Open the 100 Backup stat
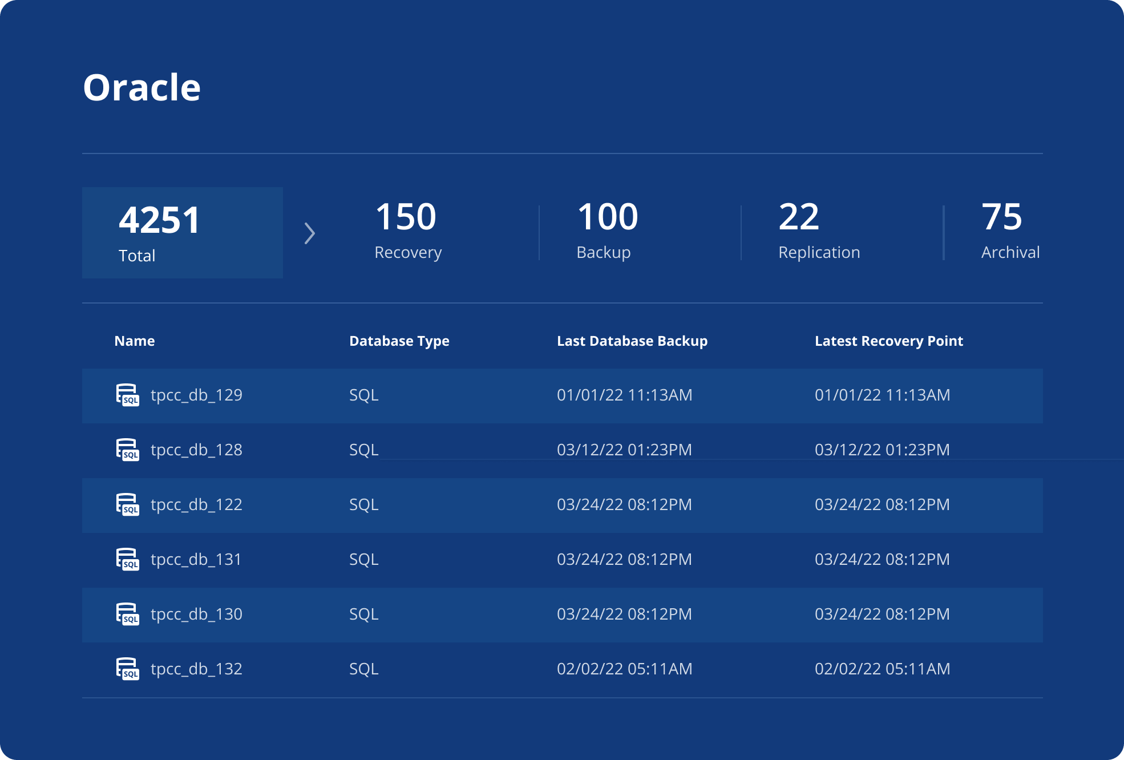Screen dimensions: 1124x760 [607, 231]
